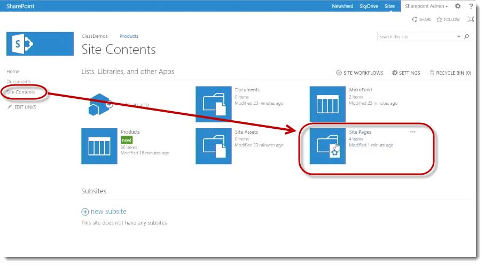Screen dimensions: 484x265
Task: Open Site Pages ellipsis menu
Action: pyautogui.click(x=413, y=132)
